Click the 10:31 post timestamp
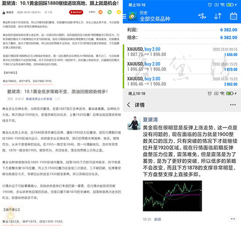The width and height of the screenshot is (241, 226). [147, 219]
